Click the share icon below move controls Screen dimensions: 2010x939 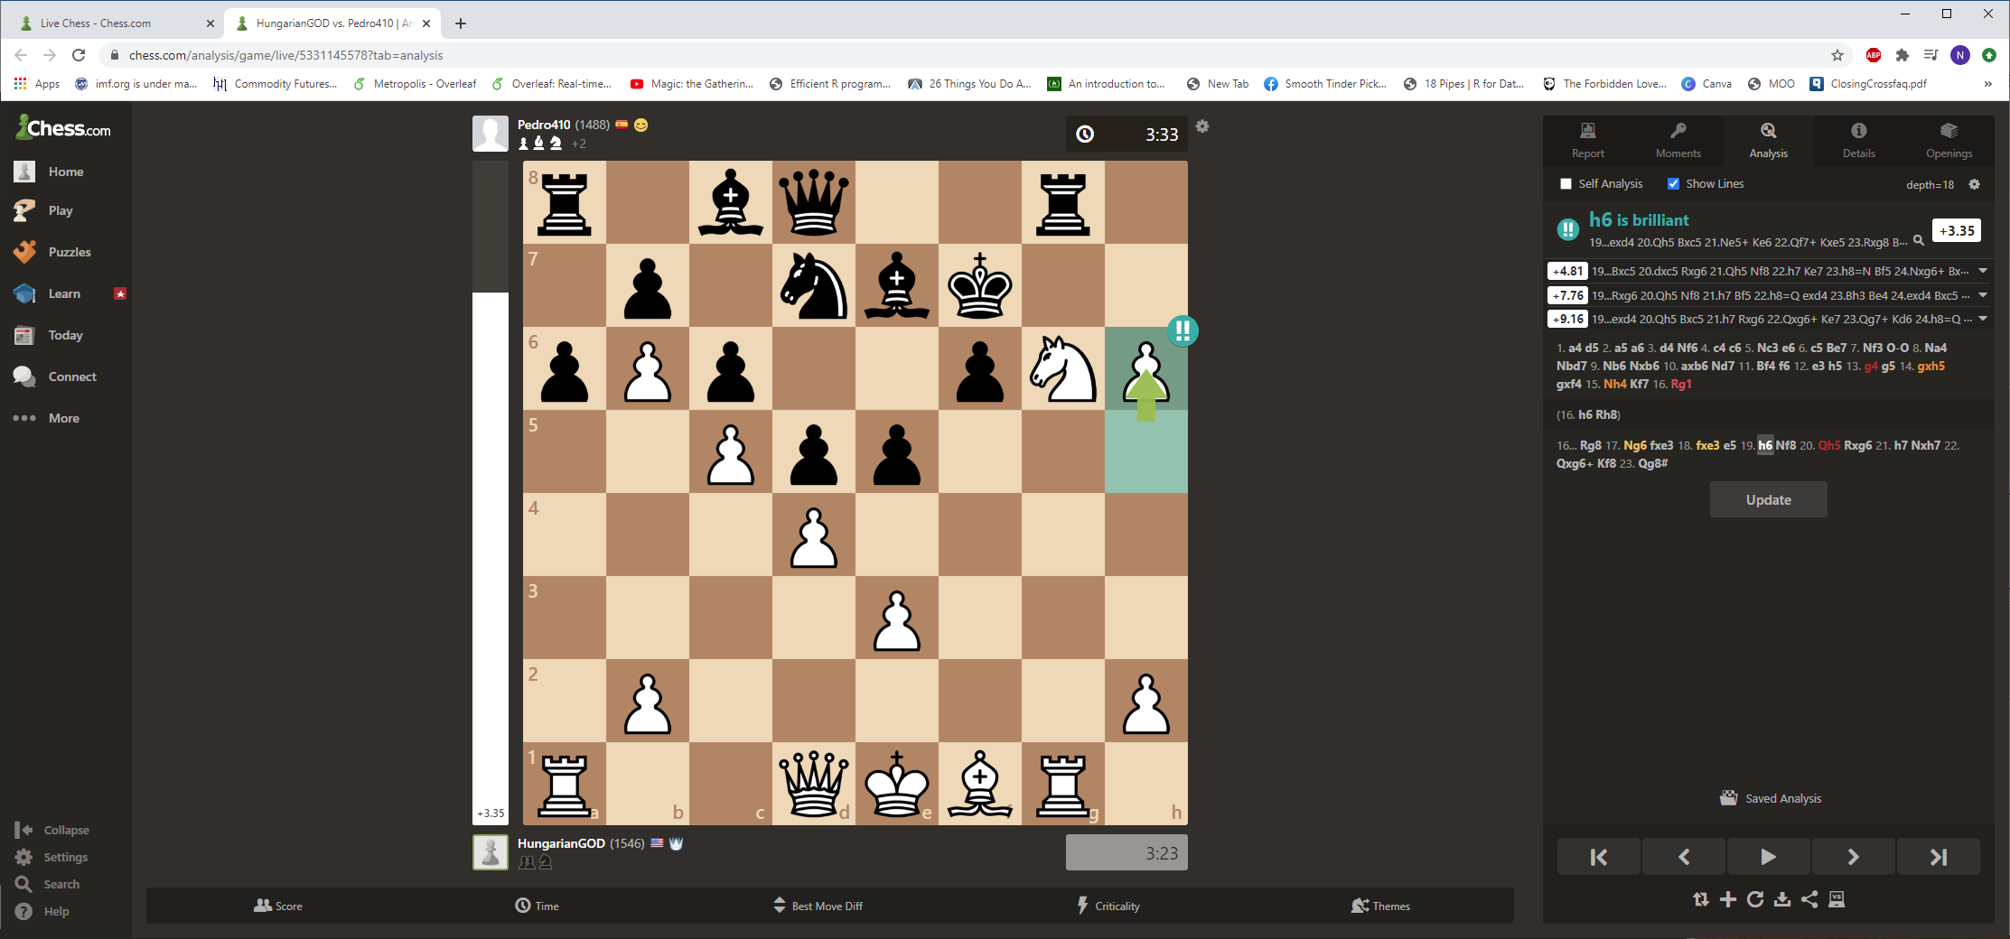point(1809,899)
